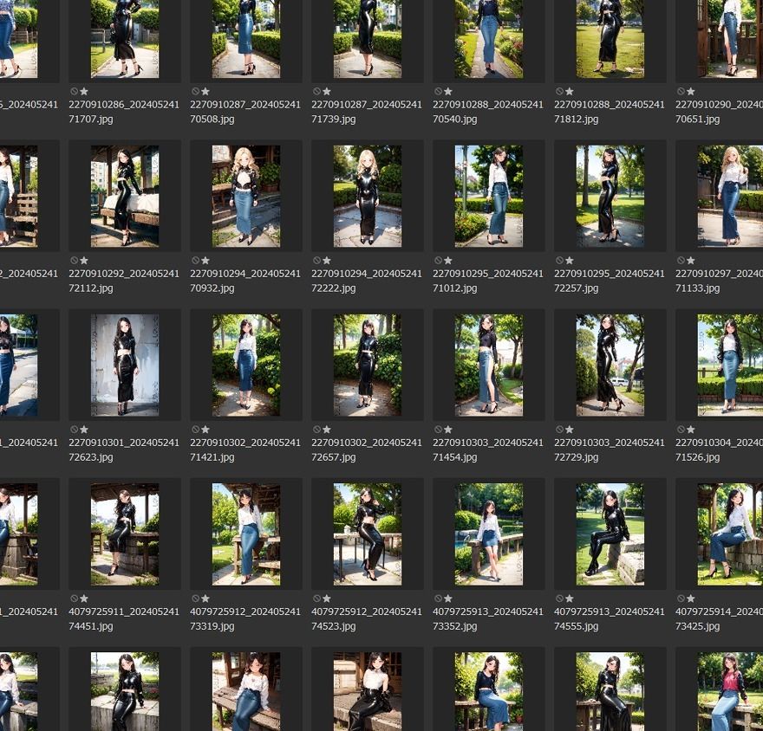The width and height of the screenshot is (763, 731).
Task: Toggle reject flag on 2270910292_20240524172112.jpg
Action: click(x=75, y=261)
